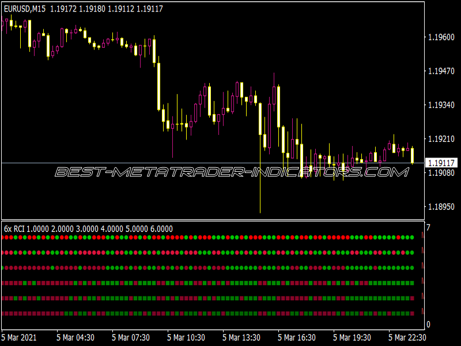Click the 5 Mar 22:30 time label
The width and height of the screenshot is (461, 346).
tap(407, 337)
